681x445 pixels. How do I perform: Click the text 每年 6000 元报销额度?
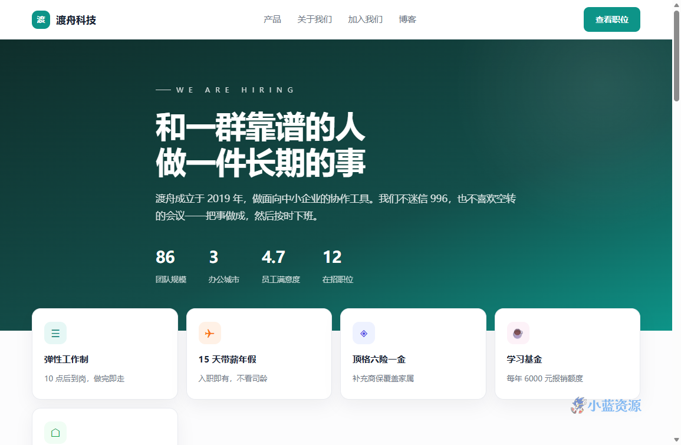click(545, 378)
